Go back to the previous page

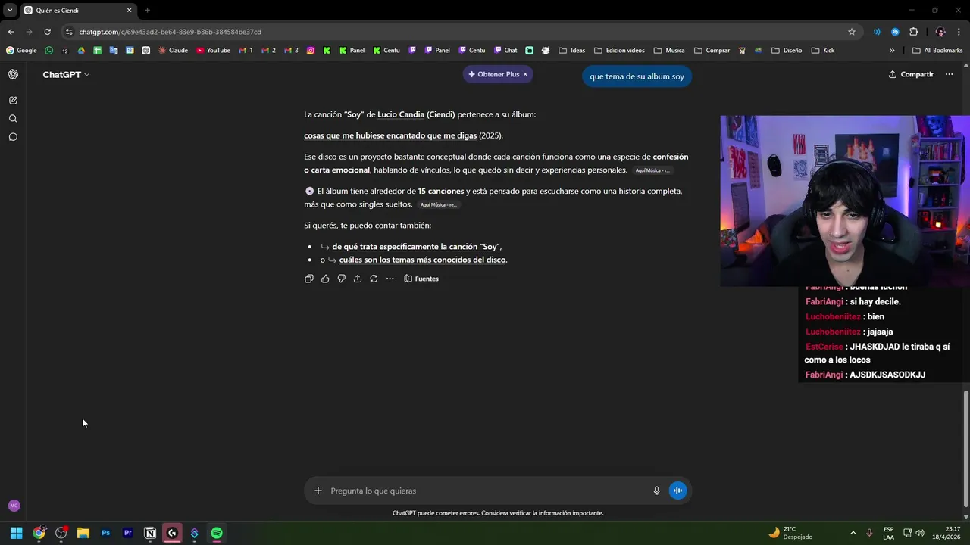[11, 32]
